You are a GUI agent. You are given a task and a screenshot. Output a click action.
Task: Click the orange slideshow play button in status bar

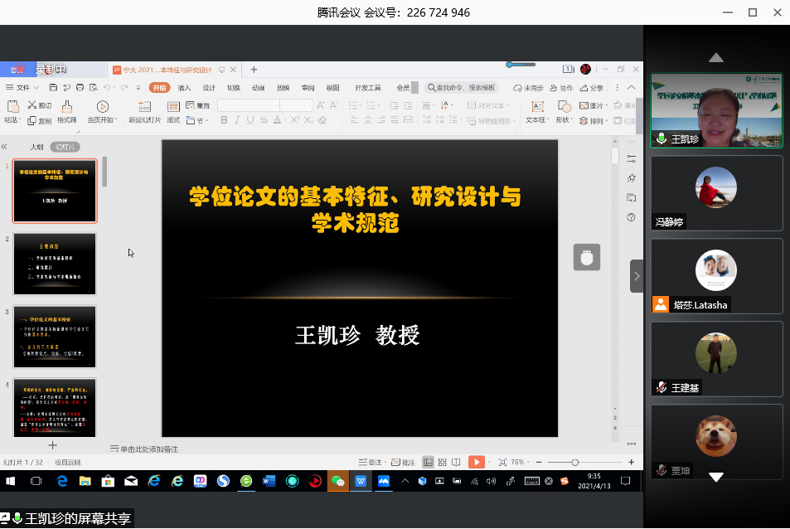pyautogui.click(x=477, y=462)
